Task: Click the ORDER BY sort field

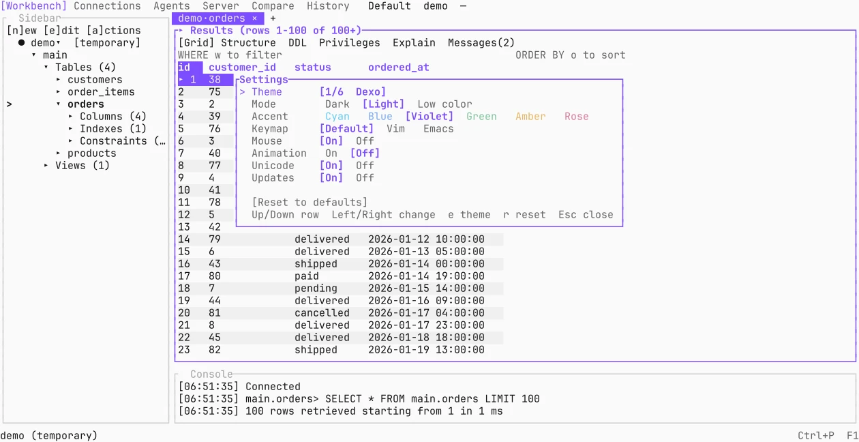Action: (x=570, y=55)
